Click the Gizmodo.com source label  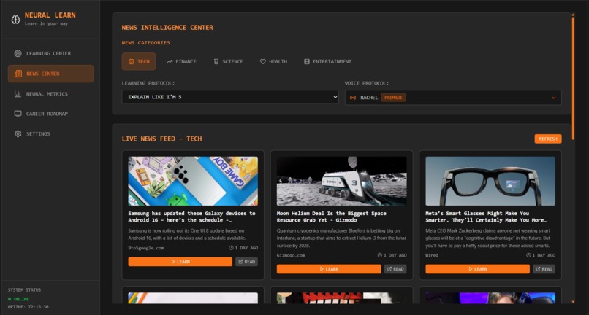click(291, 255)
